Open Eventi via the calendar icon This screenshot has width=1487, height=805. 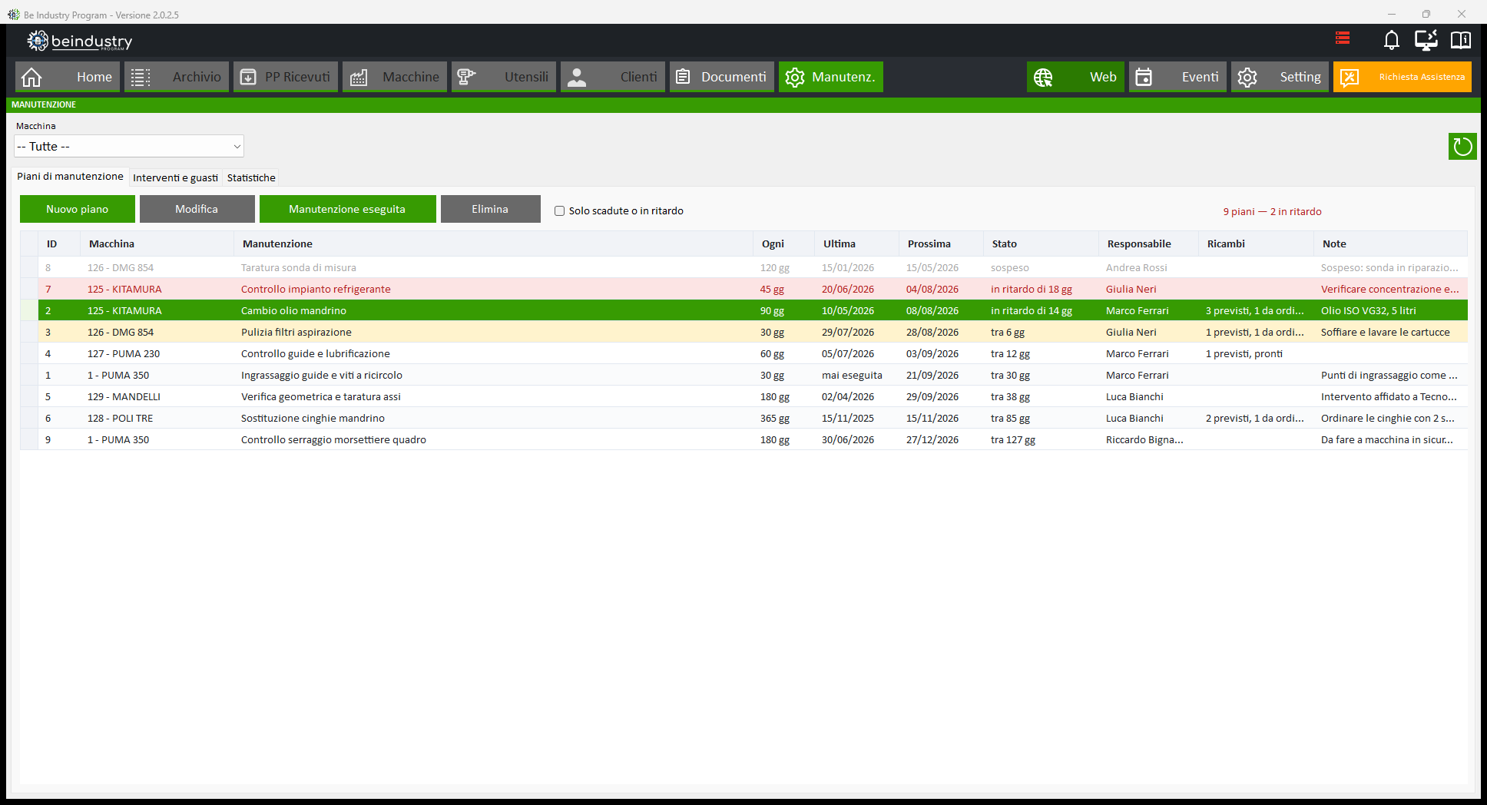coord(1144,77)
